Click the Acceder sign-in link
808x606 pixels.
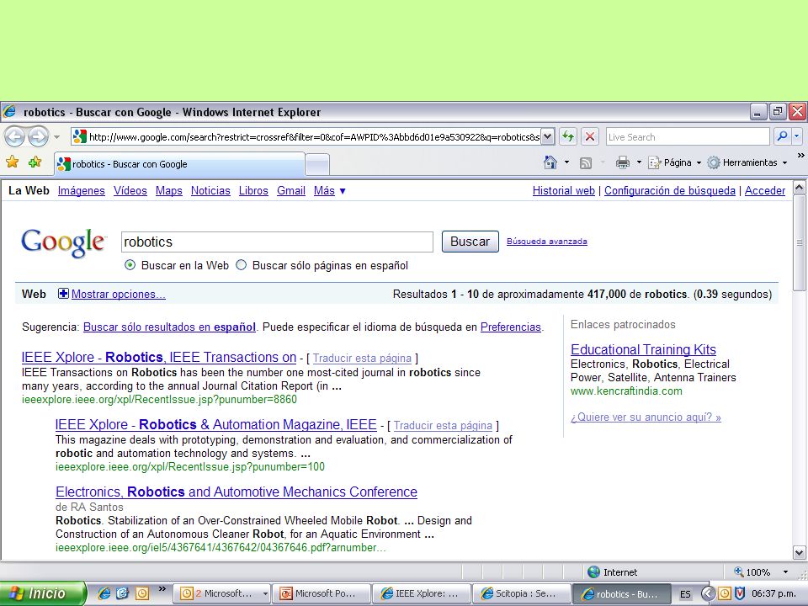coord(765,191)
